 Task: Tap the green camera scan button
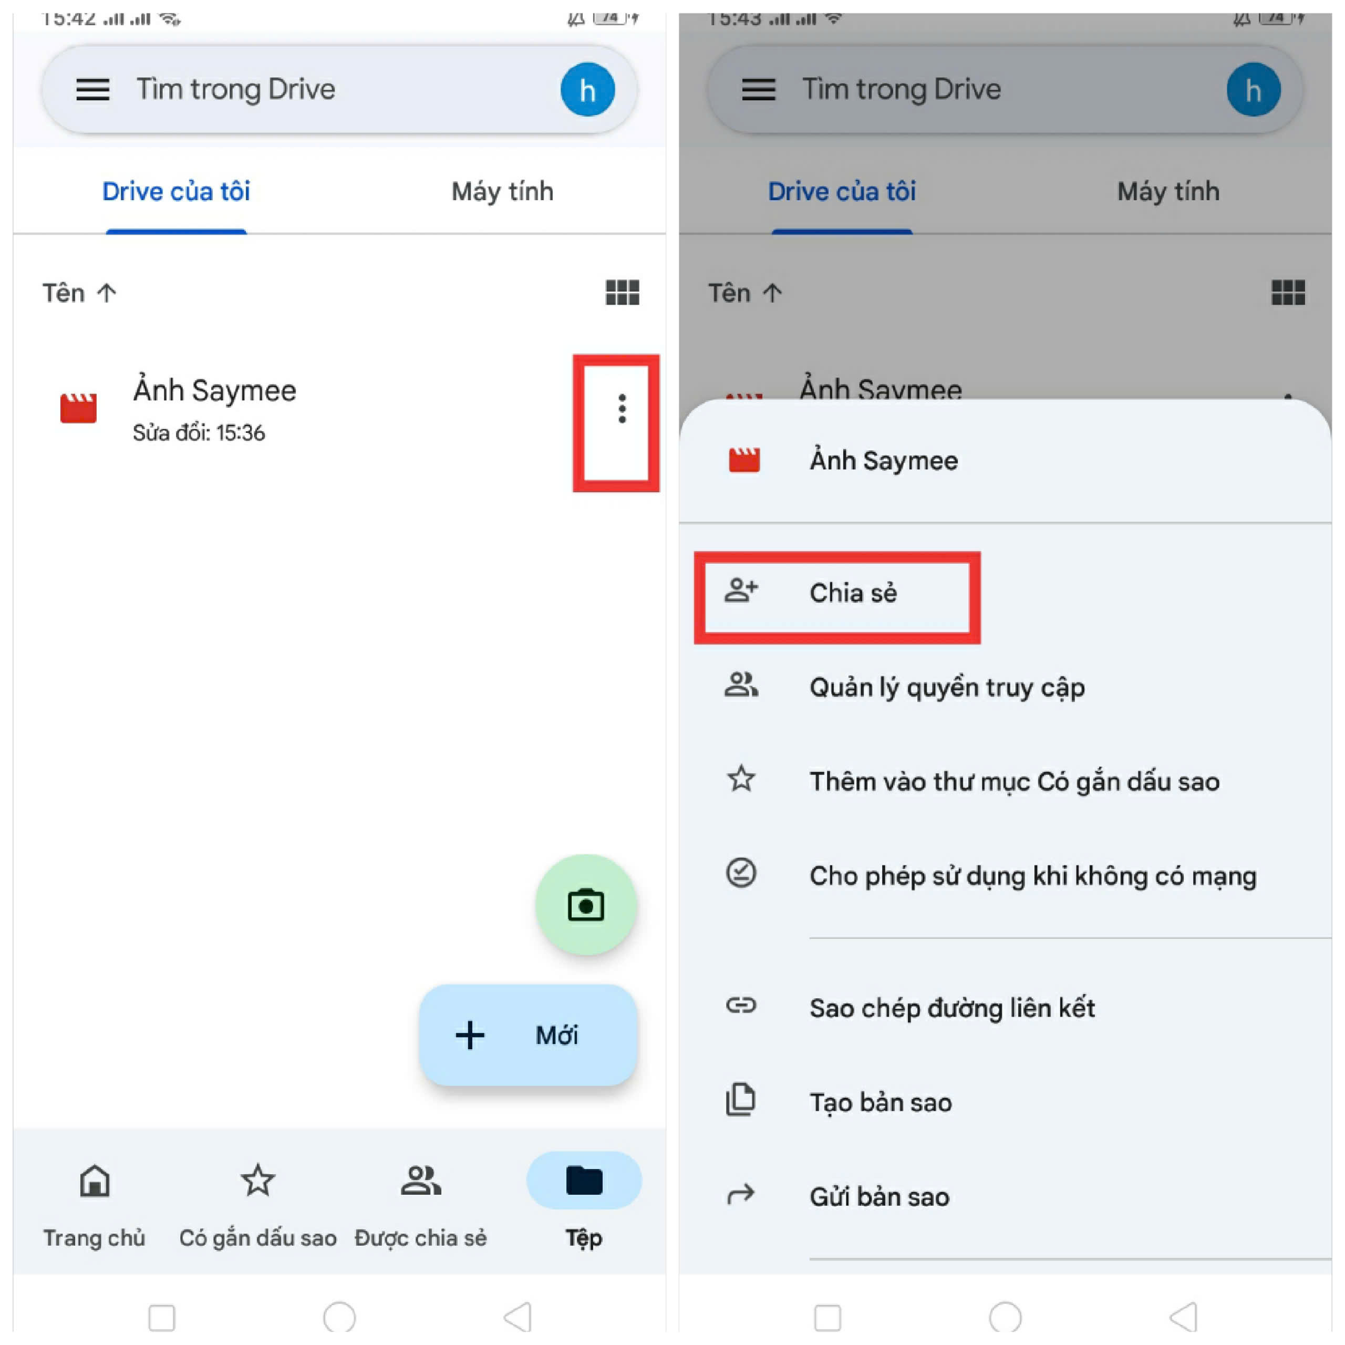pyautogui.click(x=585, y=905)
